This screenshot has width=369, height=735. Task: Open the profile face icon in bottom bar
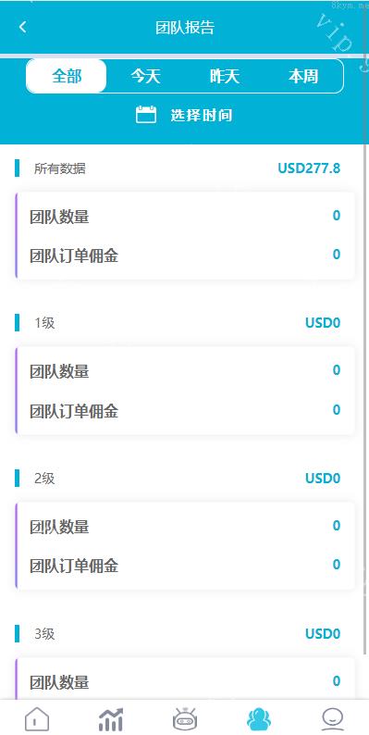point(333,718)
